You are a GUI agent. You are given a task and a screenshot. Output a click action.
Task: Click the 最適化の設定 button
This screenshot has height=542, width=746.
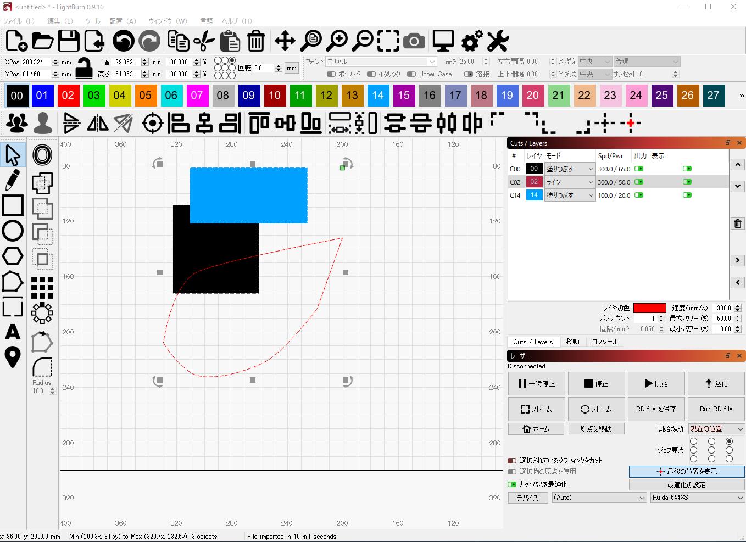tap(687, 485)
